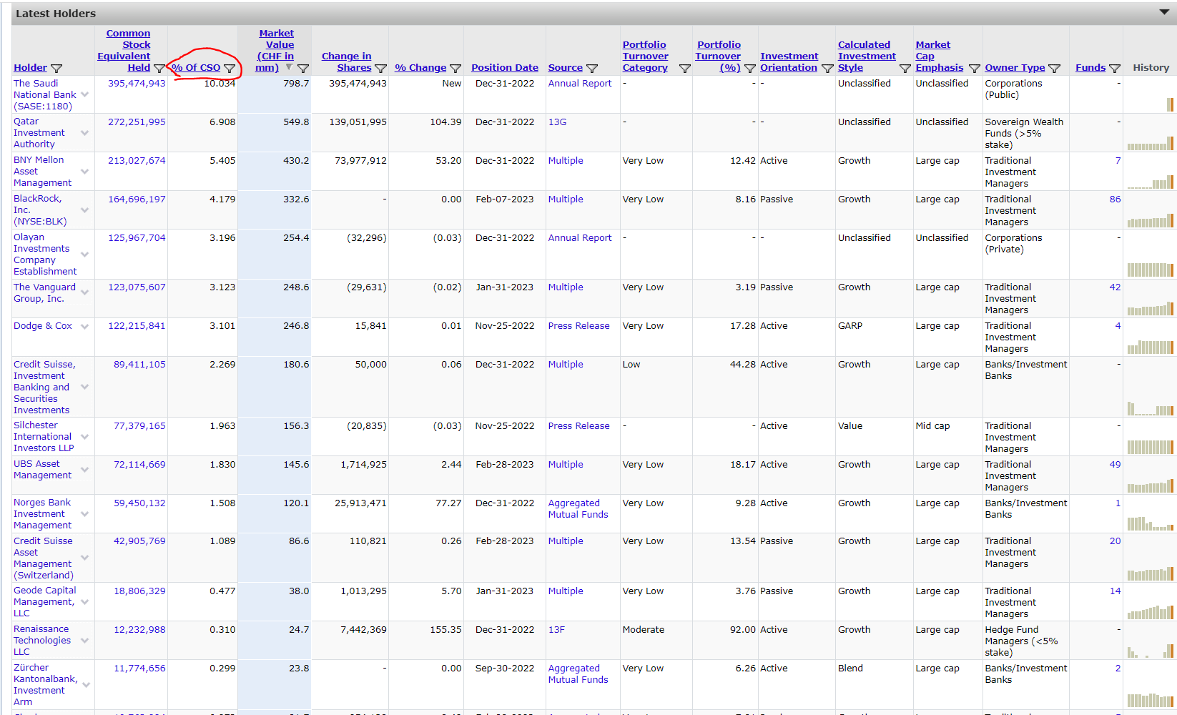1177x715 pixels.
Task: Click the Owner Type header link
Action: [x=1015, y=68]
